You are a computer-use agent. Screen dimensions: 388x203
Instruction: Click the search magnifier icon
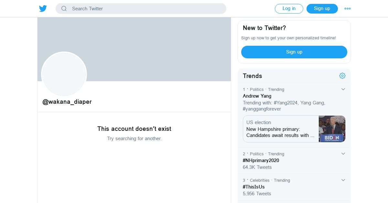click(64, 9)
